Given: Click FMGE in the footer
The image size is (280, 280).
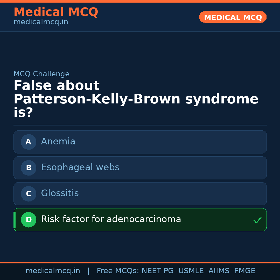Looking at the screenshot, I should point(245,271).
